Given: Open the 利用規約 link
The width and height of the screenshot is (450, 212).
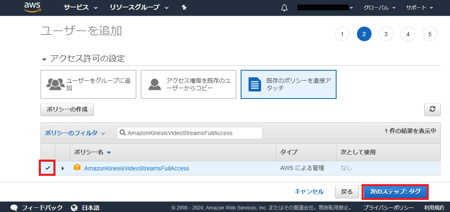Looking at the screenshot, I should click(x=434, y=208).
